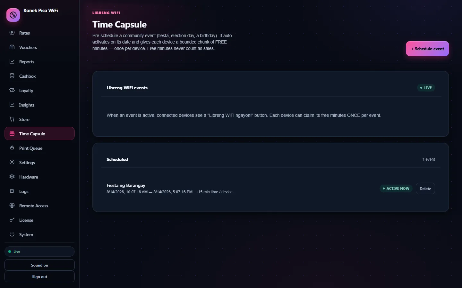Open Vouchers via its ticket icon
The width and height of the screenshot is (462, 288).
pos(12,47)
